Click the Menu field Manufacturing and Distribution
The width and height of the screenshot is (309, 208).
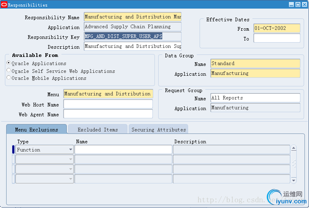click(108, 94)
